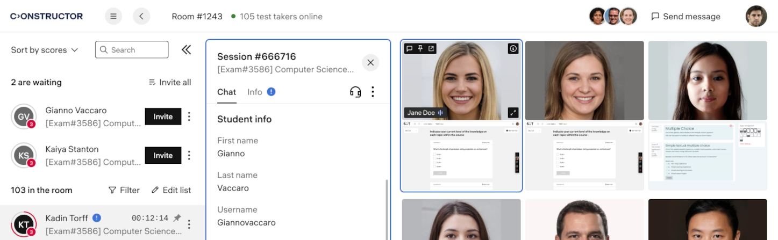Click the 00:12:14 timer on Kadin Torff

pyautogui.click(x=150, y=218)
